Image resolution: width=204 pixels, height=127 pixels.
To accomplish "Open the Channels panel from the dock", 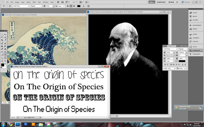I will [x=196, y=38].
